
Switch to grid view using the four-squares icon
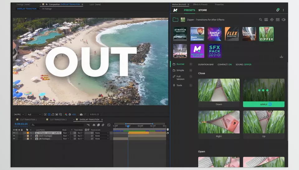tap(278, 20)
